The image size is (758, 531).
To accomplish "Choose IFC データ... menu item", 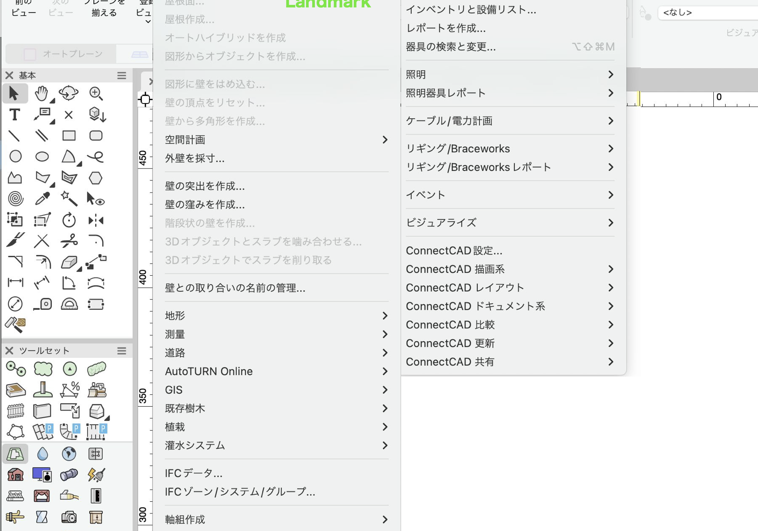I will pos(276,473).
